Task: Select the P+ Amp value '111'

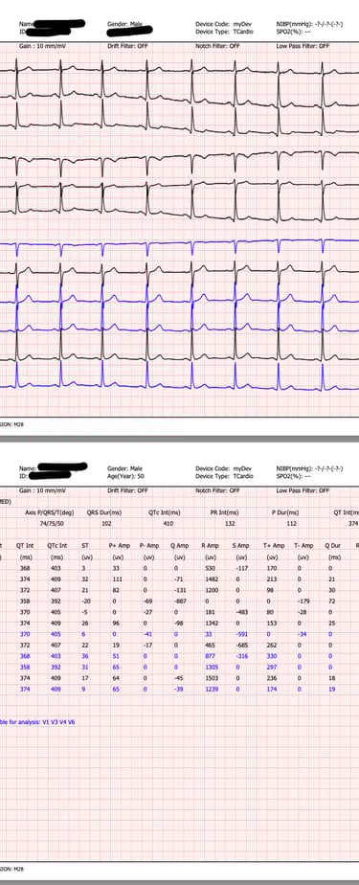Action: pyautogui.click(x=118, y=579)
